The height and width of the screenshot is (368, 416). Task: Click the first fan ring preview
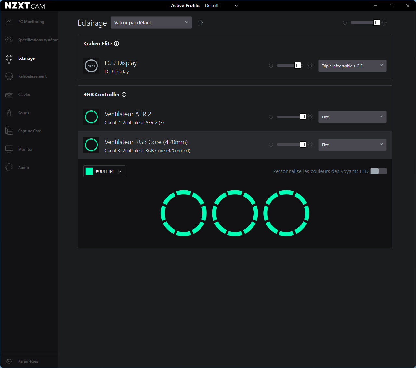click(x=184, y=213)
